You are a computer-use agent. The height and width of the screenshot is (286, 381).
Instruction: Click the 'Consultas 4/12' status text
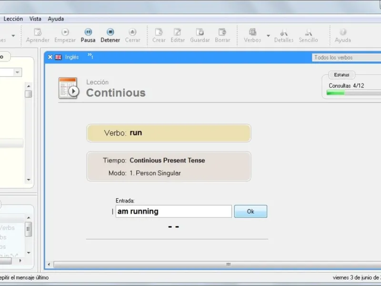346,86
